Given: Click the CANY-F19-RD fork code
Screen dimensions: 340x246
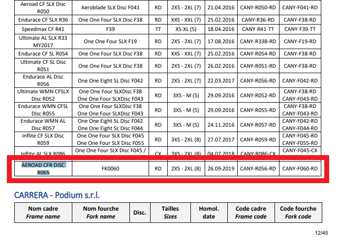Looking at the screenshot, I should 300,42.
